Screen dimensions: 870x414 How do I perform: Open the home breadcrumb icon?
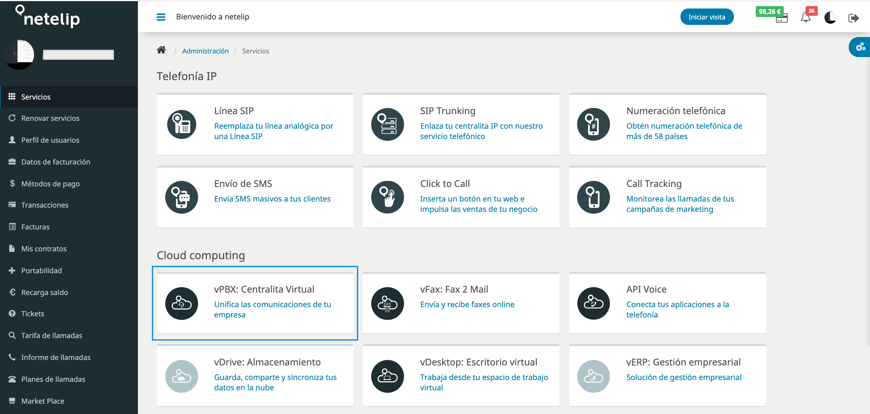click(x=161, y=50)
